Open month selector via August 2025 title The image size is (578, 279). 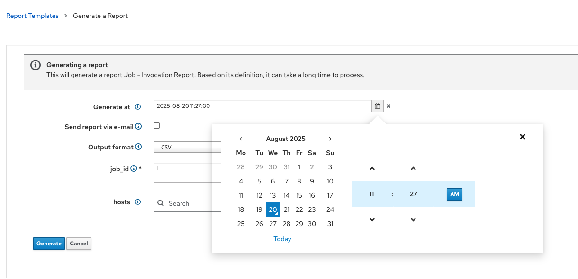click(x=286, y=139)
